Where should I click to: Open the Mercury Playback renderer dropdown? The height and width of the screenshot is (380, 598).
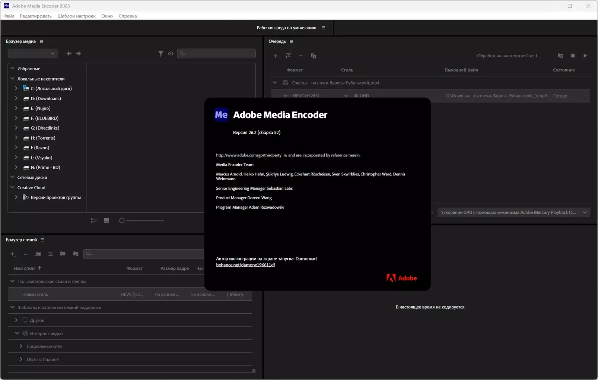click(x=513, y=212)
